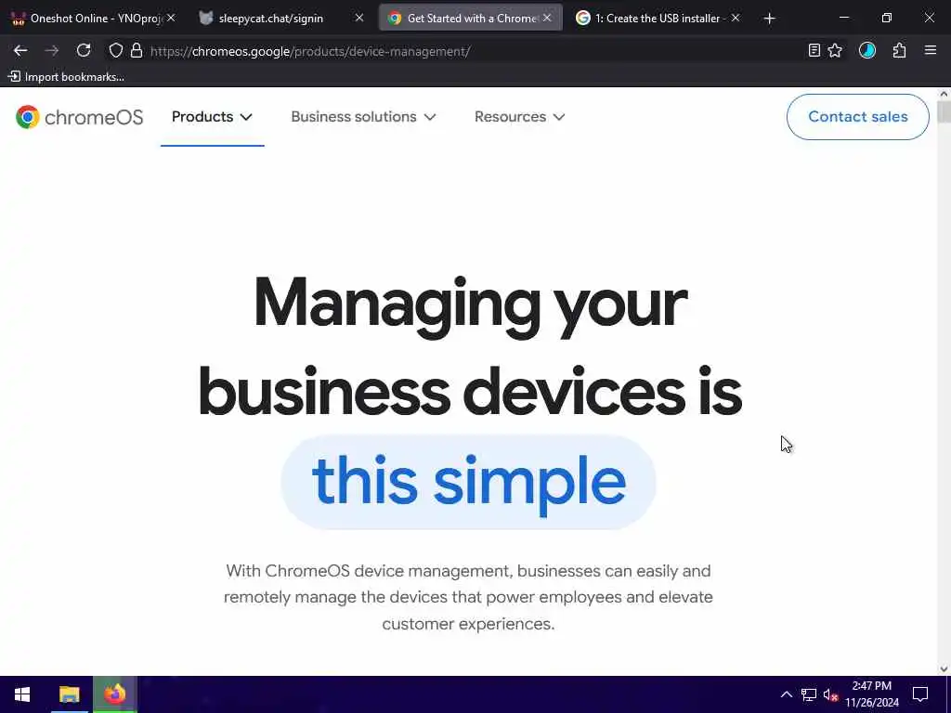Open the extensions puzzle icon
The image size is (951, 713).
(x=899, y=51)
